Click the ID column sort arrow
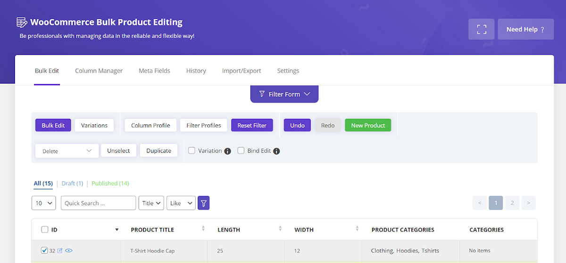566x263 pixels. (x=117, y=230)
